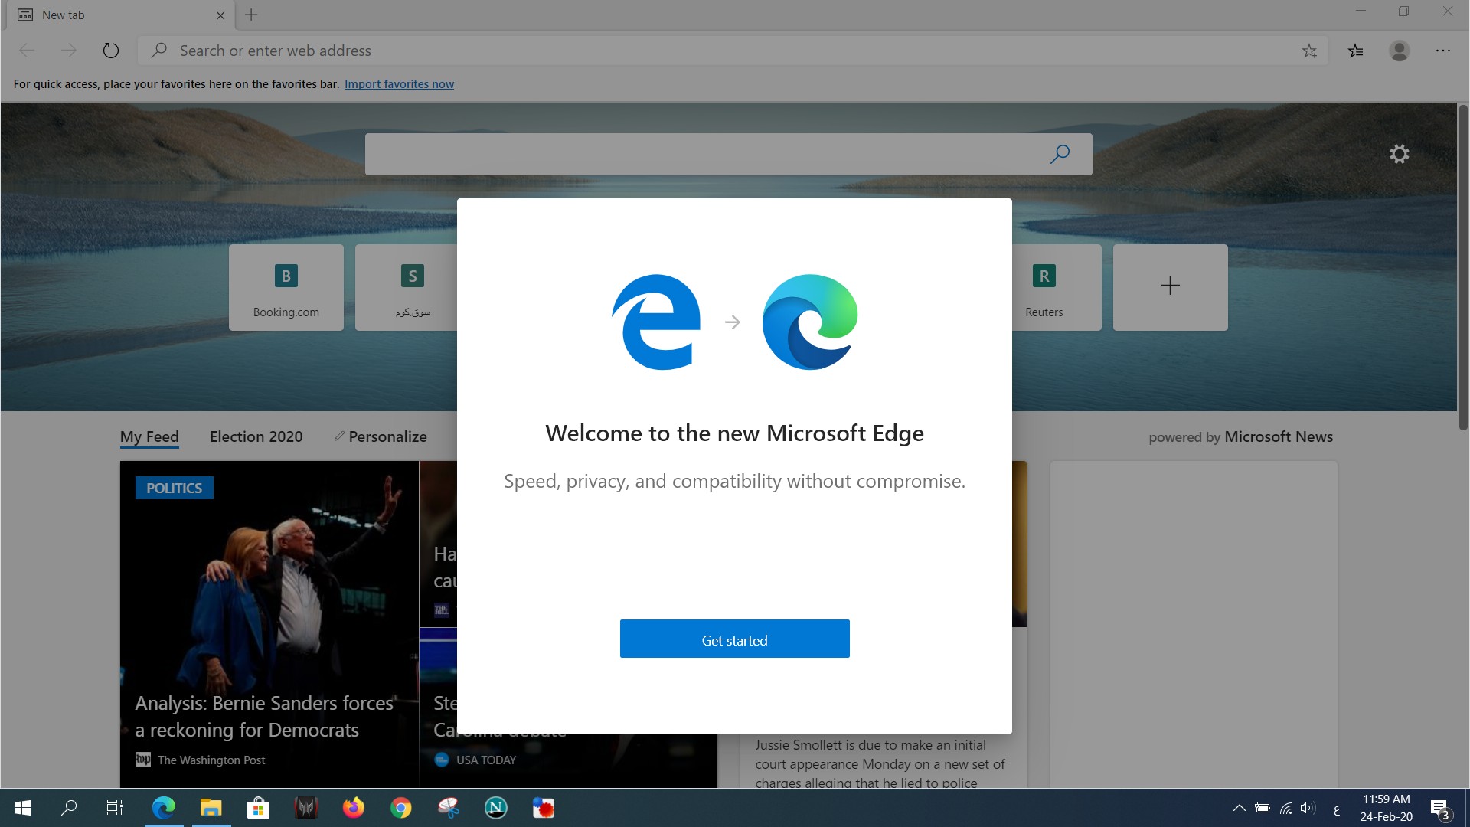Viewport: 1470px width, 827px height.
Task: Open File Explorer from taskbar
Action: point(211,808)
